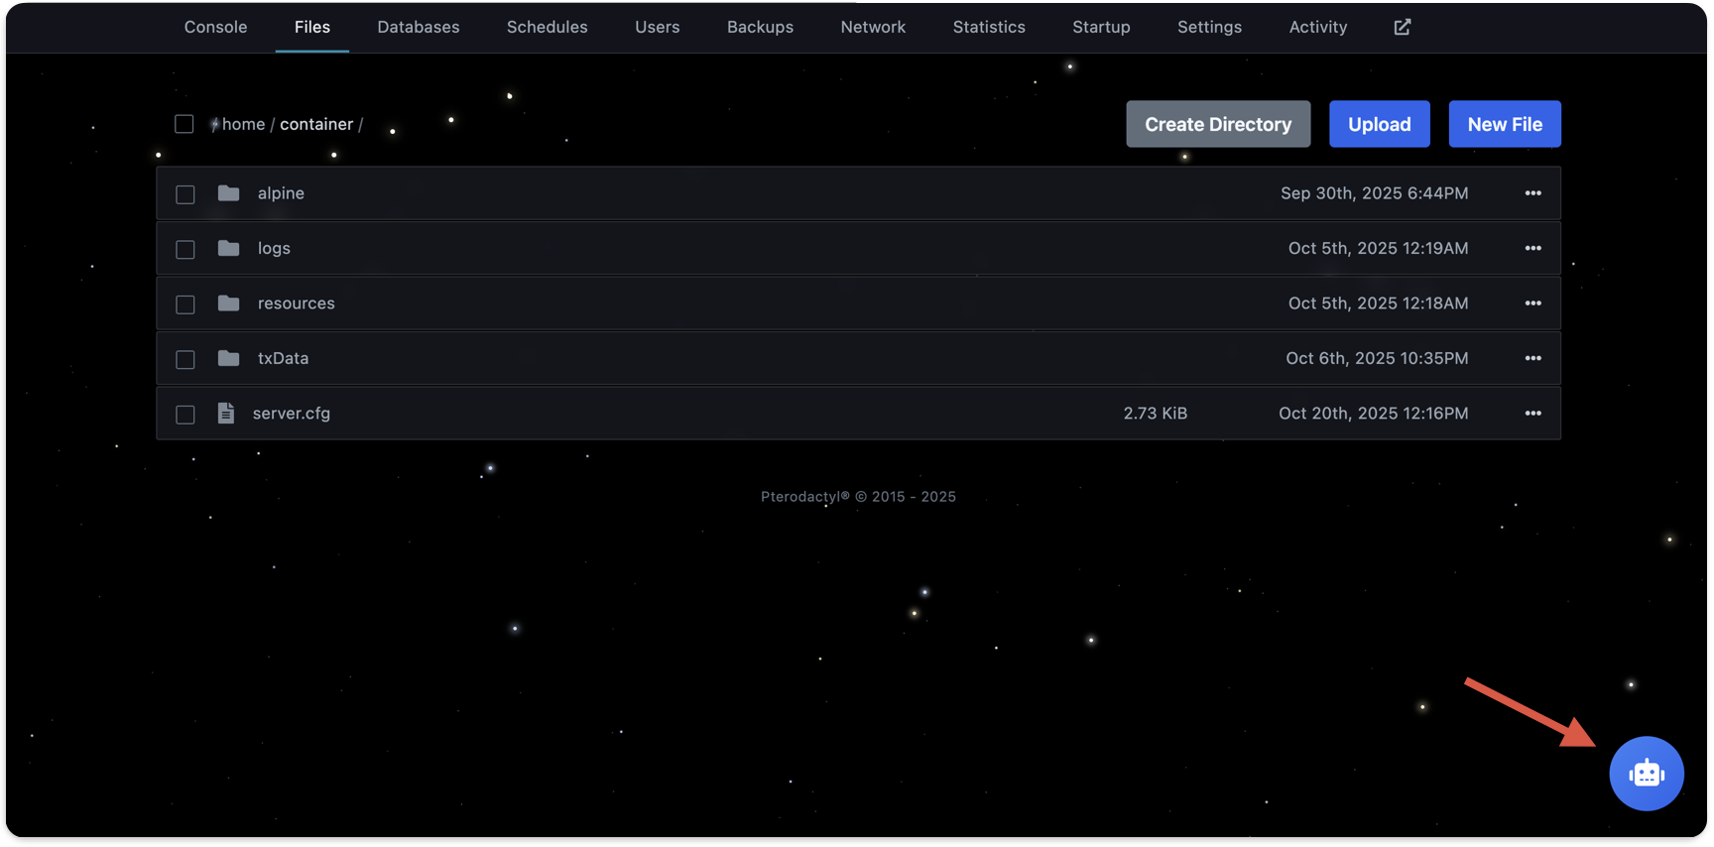The image size is (1714, 847).
Task: Click the txData folder icon
Action: (x=228, y=358)
